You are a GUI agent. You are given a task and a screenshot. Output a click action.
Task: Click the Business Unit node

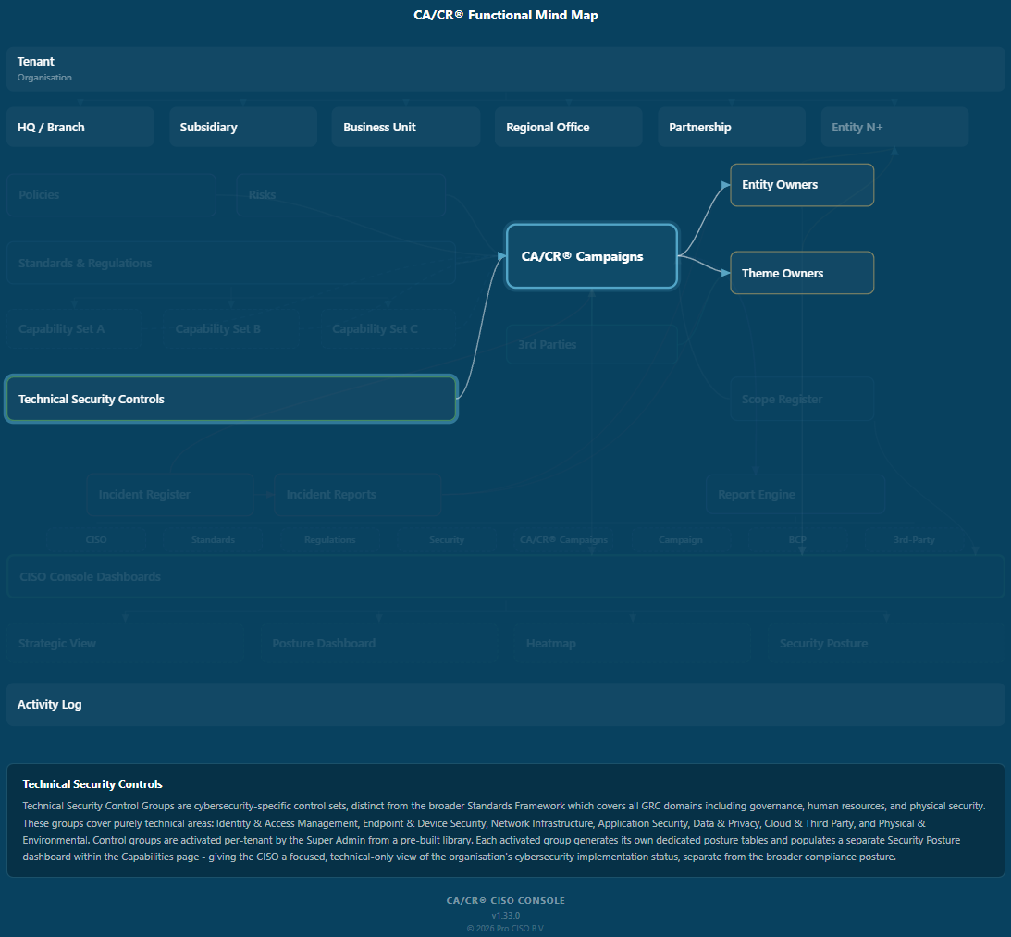point(405,127)
